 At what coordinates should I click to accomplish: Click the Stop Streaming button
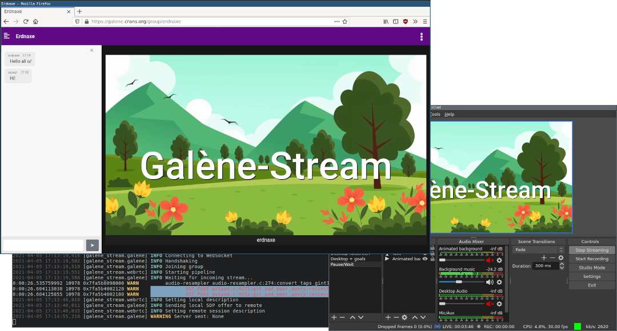tap(591, 250)
